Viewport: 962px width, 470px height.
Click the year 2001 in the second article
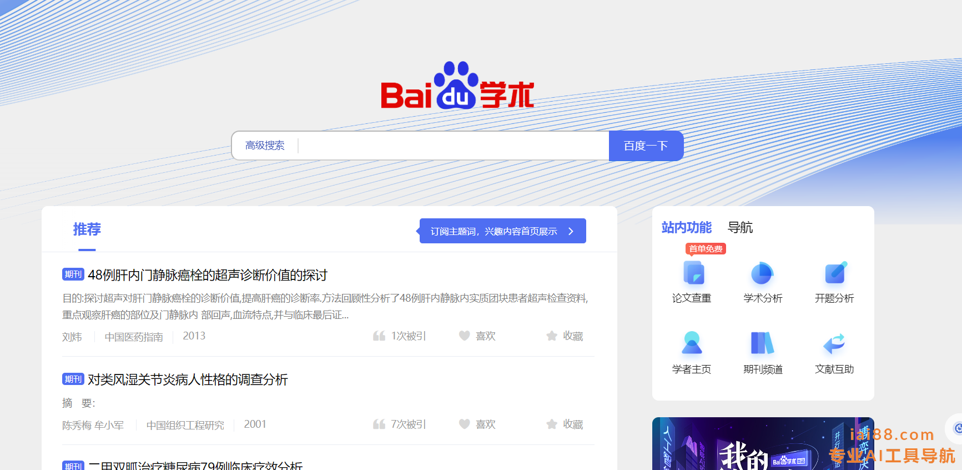tap(255, 424)
